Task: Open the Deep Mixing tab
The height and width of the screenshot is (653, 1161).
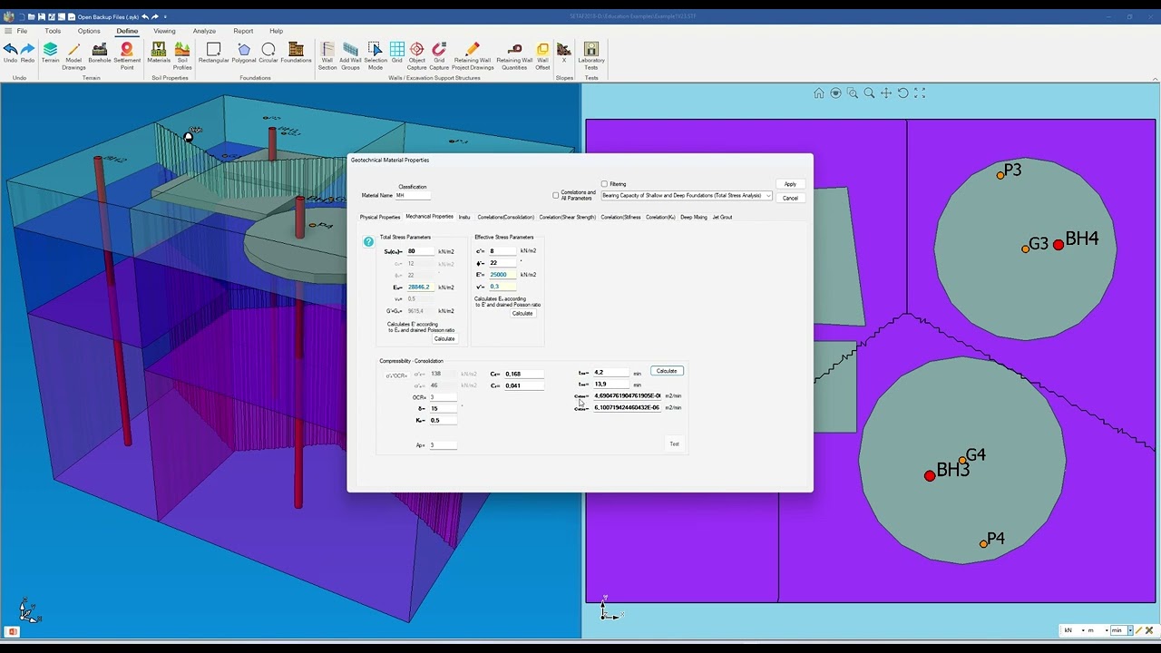Action: (x=694, y=217)
